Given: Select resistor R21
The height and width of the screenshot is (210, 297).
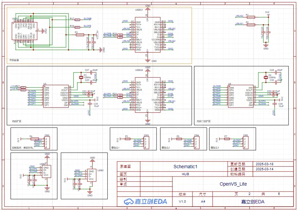Looking at the screenshot, I should tap(23, 88).
